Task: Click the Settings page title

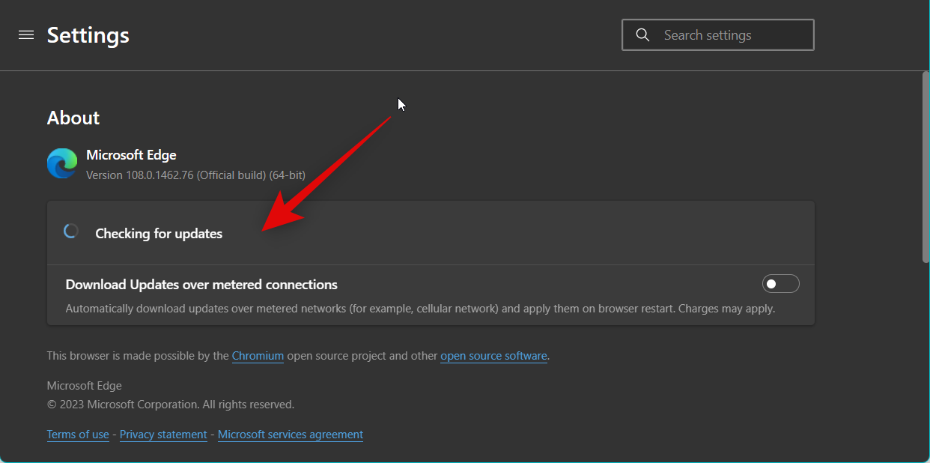Action: (x=88, y=34)
